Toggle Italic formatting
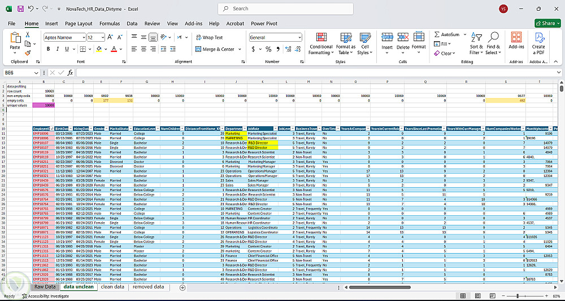The image size is (565, 301). point(58,49)
